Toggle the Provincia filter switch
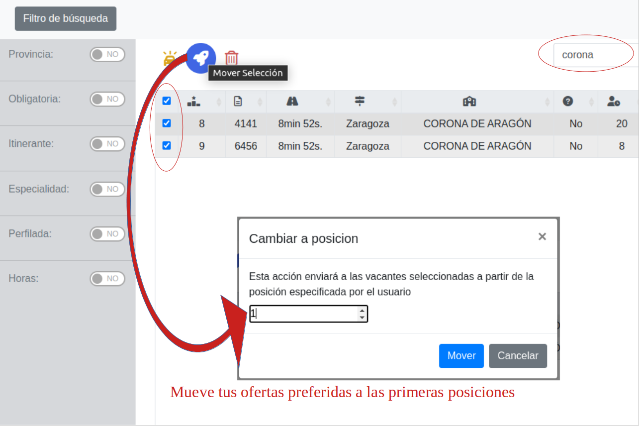 pos(107,54)
